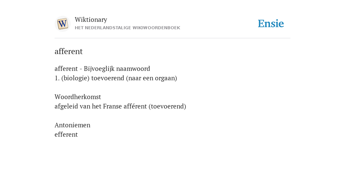Click the 'afferent - Bijvoeglijk naamwoord' line
Image resolution: width=345 pixels, height=172 pixels.
pyautogui.click(x=102, y=69)
